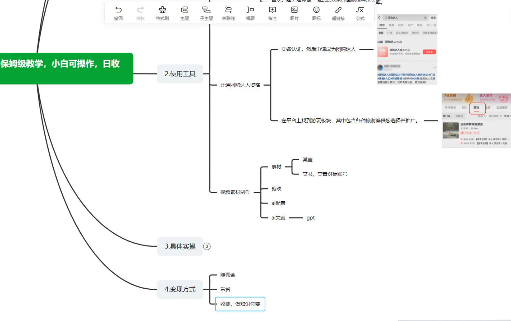Click the relationship line (关联线) icon
This screenshot has height=321, width=511.
pos(228,10)
